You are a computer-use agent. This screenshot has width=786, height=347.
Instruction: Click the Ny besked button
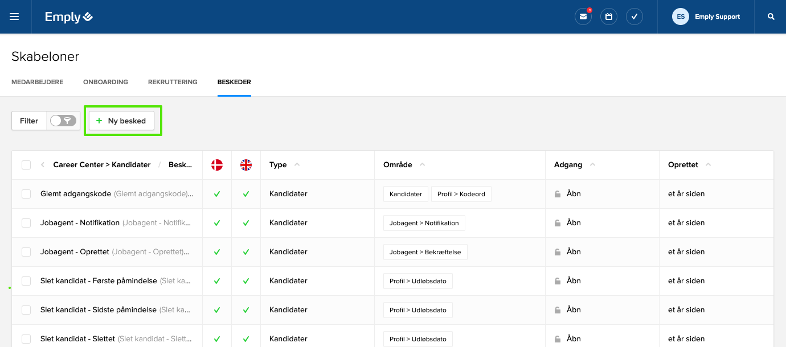(x=121, y=121)
